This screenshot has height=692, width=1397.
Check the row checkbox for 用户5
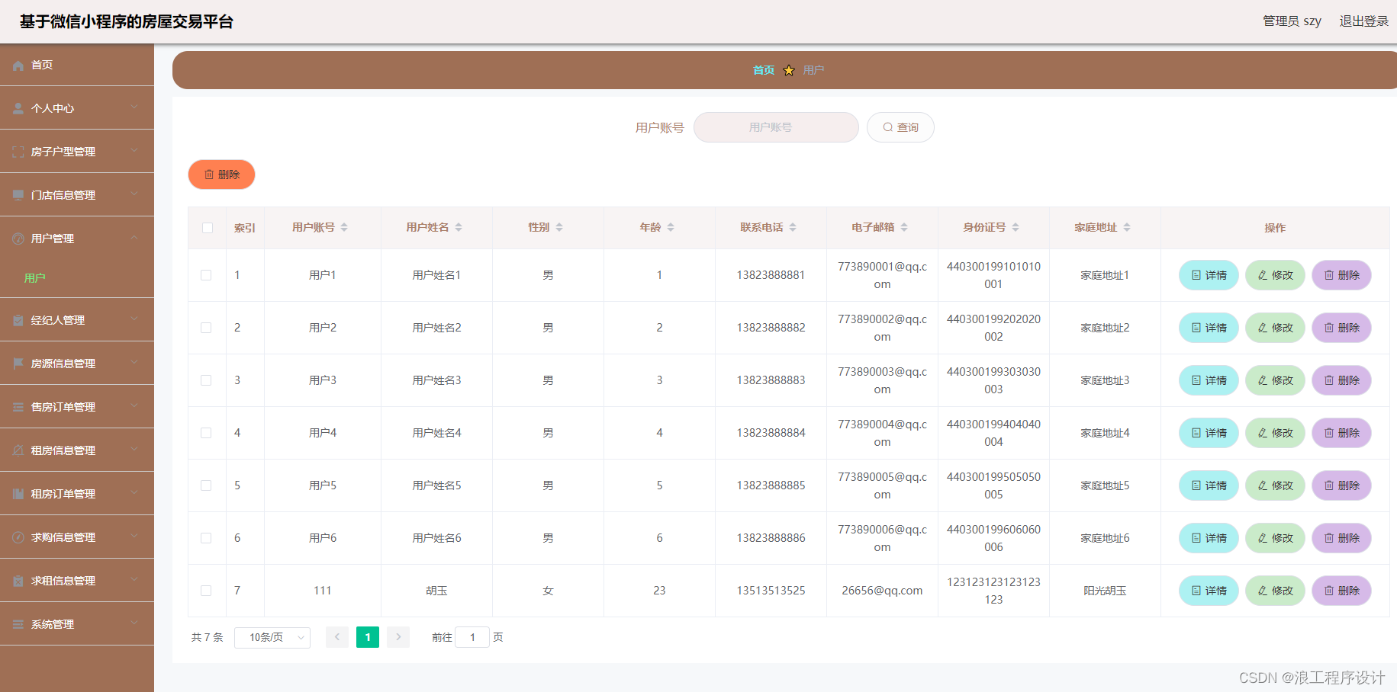pos(206,485)
